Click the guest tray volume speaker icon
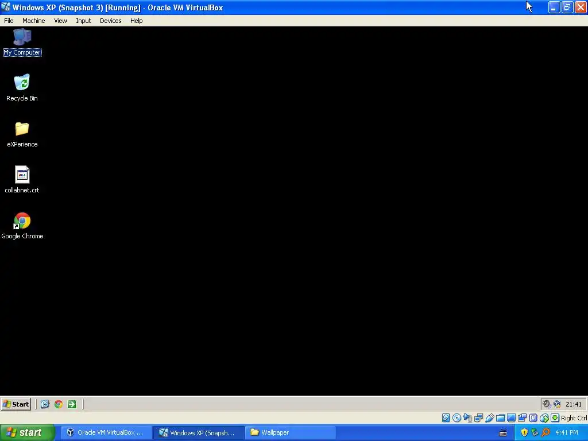This screenshot has height=441, width=588. pos(547,404)
